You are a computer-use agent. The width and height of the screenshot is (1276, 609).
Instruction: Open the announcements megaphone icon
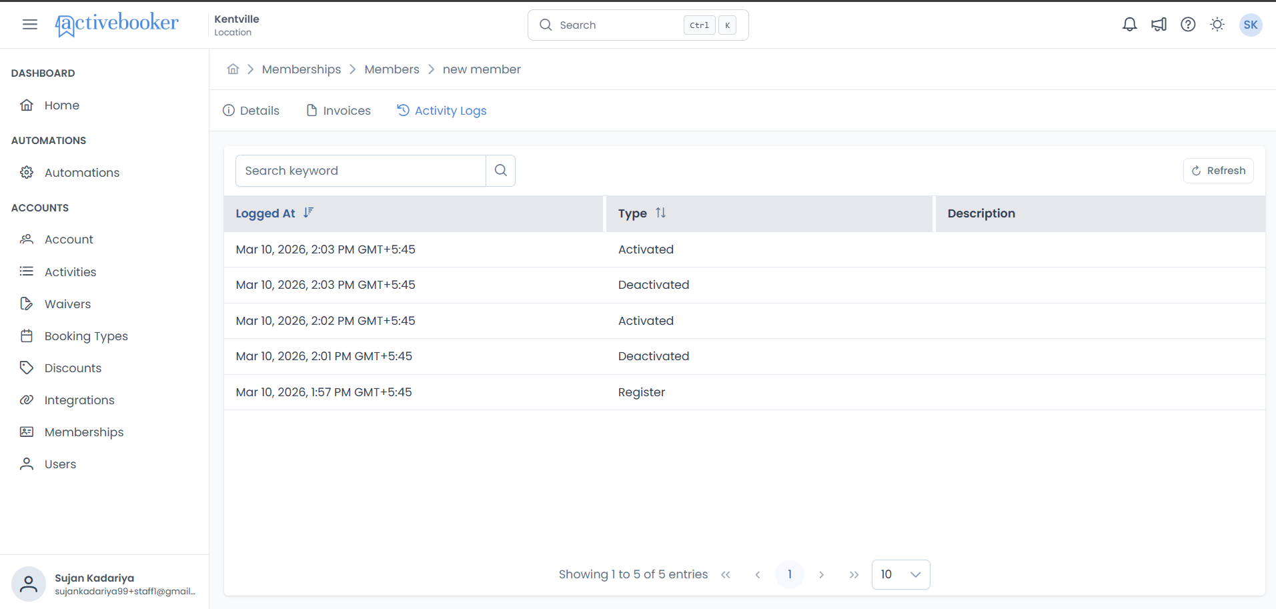point(1159,25)
